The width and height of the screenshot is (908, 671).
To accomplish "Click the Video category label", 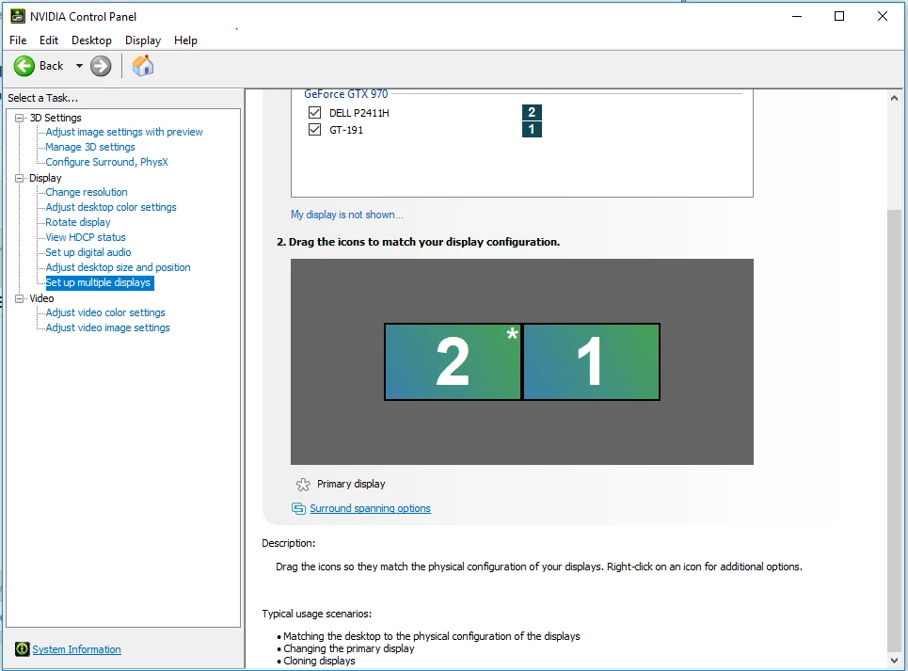I will 41,298.
